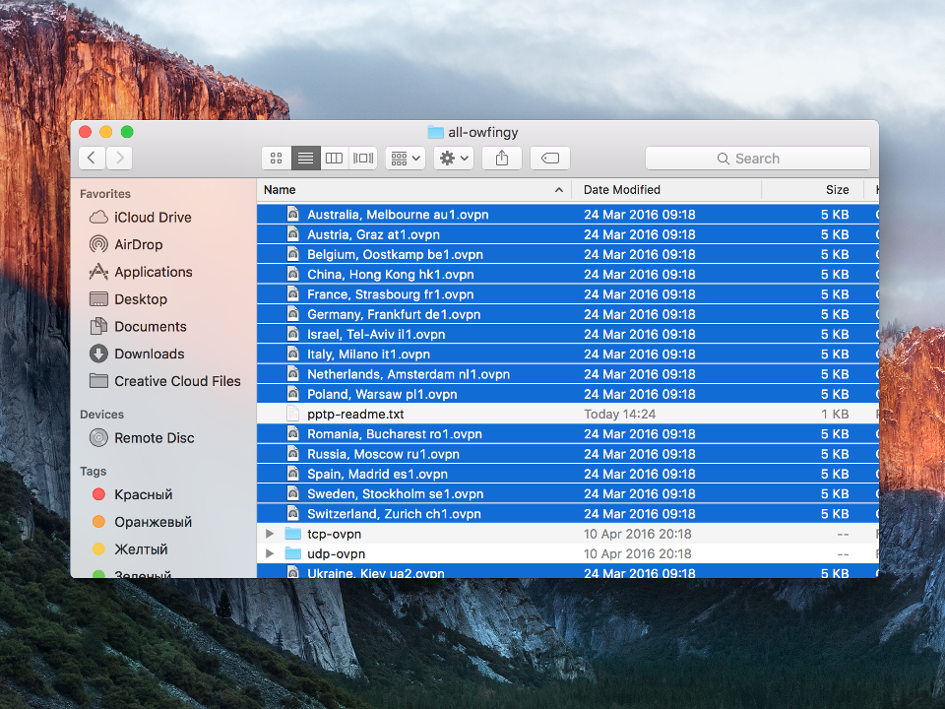Screen dimensions: 945x709
Task: Select Belgium, Oostkamp be1.ovpn file
Action: coord(568,254)
